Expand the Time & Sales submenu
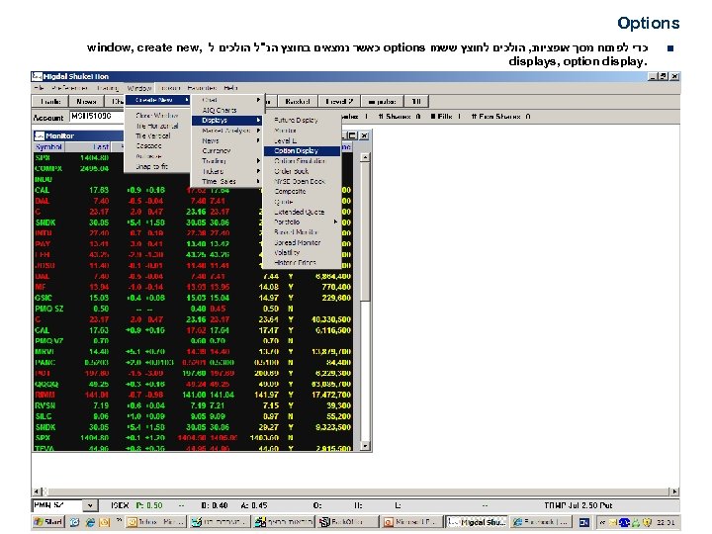Screen dimensions: 712x534 (227, 181)
